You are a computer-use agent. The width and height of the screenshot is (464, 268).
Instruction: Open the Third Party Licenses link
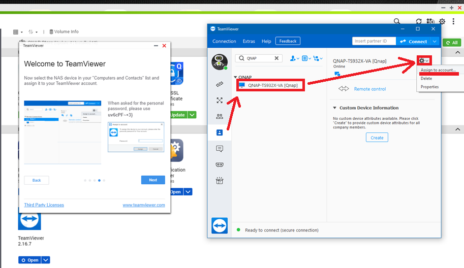pyautogui.click(x=44, y=205)
